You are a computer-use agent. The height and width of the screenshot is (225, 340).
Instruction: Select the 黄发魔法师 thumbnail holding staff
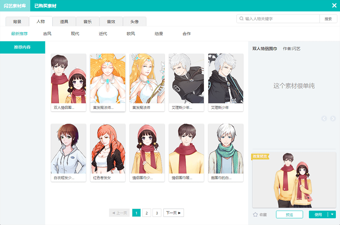pyautogui.click(x=147, y=83)
